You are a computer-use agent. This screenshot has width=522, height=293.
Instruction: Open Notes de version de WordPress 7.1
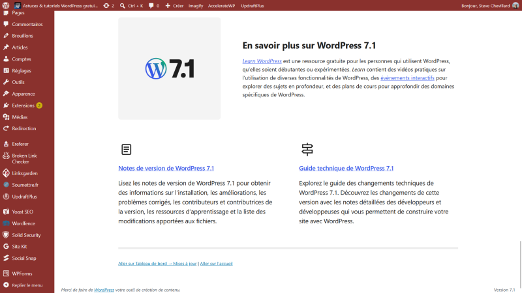click(x=166, y=168)
